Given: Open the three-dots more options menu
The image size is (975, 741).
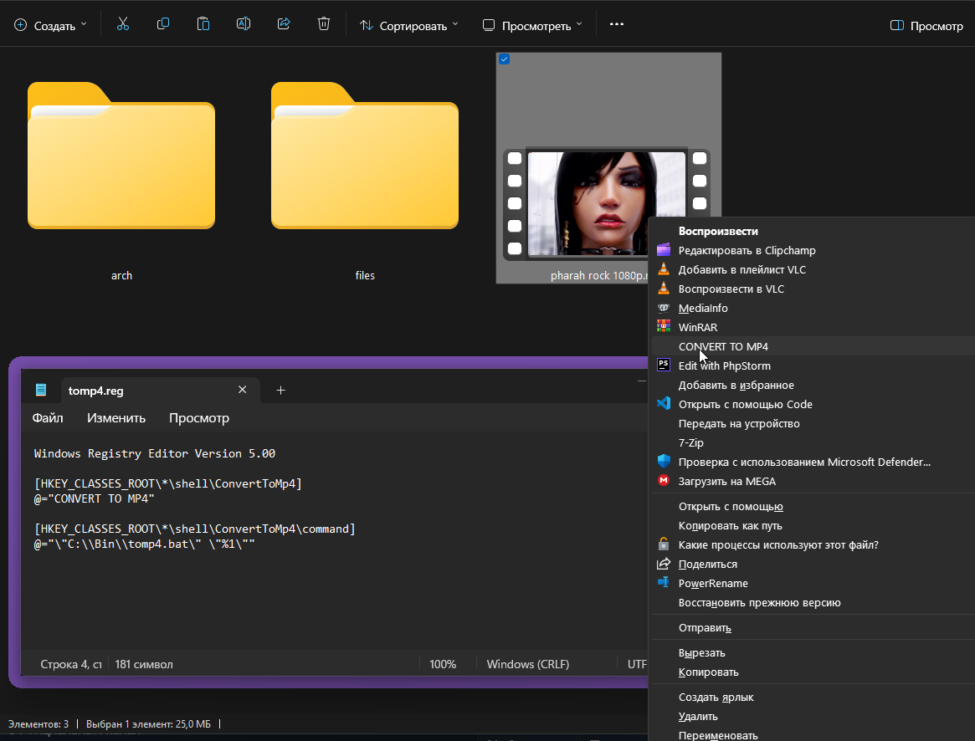Looking at the screenshot, I should coord(617,24).
